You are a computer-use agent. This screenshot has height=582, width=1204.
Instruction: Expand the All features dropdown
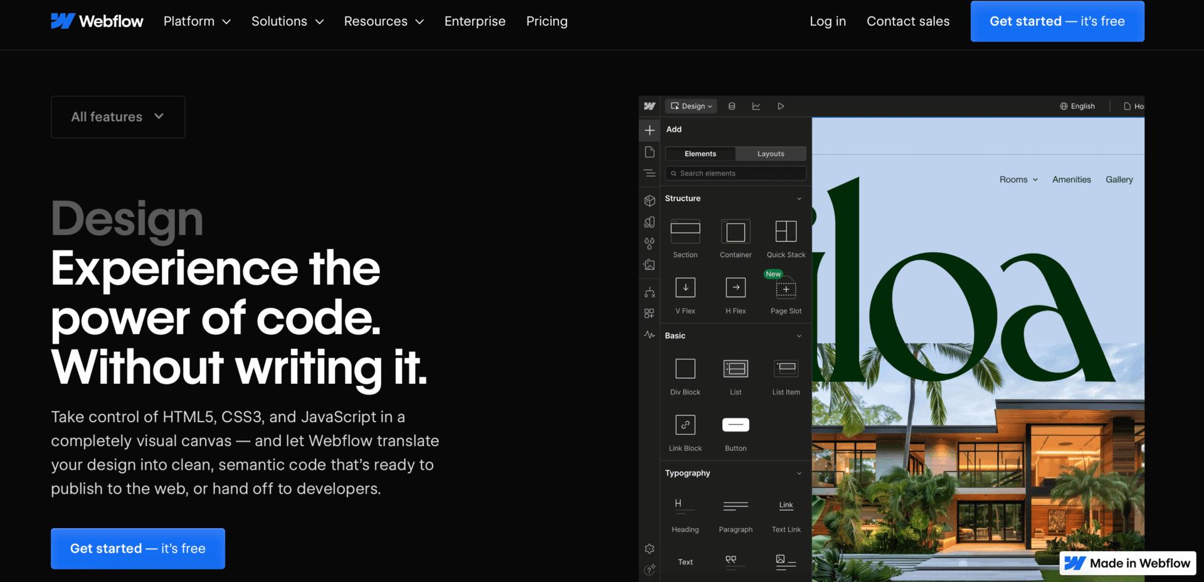118,117
